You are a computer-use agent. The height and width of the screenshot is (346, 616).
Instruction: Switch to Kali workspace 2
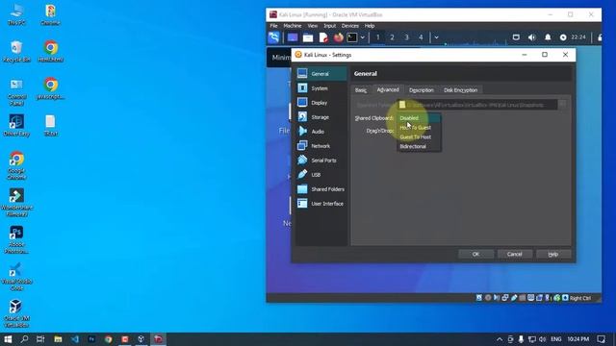(392, 37)
